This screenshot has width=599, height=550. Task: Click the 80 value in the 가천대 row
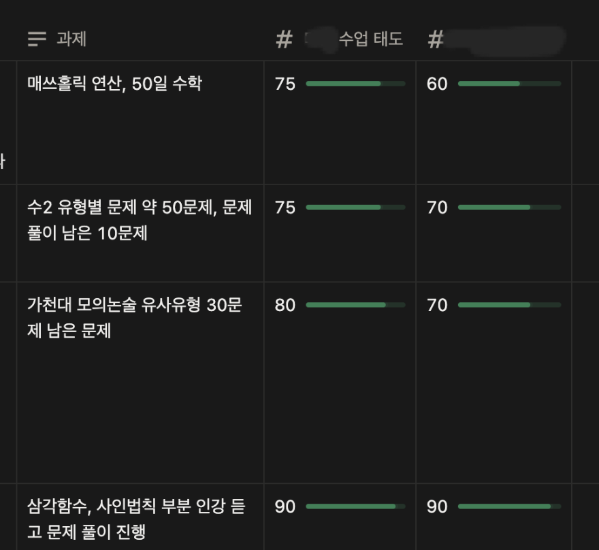285,305
